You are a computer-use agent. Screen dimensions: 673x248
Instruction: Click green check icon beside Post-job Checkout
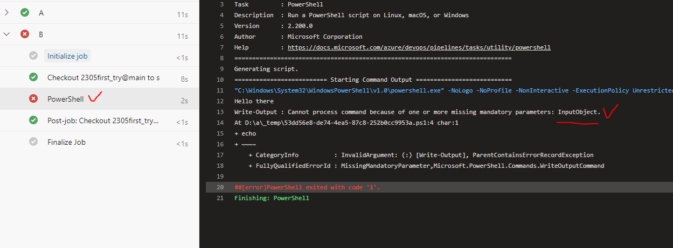[x=33, y=121]
